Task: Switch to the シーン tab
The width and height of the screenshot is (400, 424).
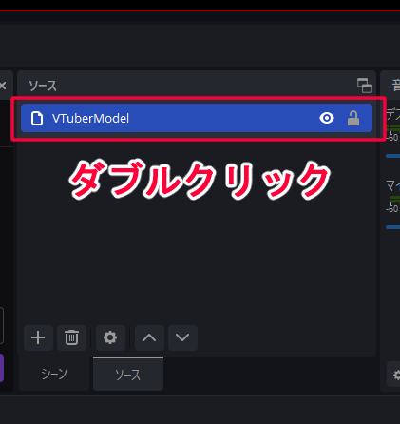Action: click(54, 375)
